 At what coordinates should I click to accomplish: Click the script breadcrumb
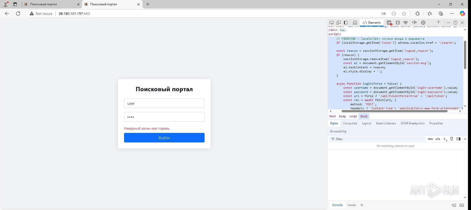pyautogui.click(x=353, y=116)
